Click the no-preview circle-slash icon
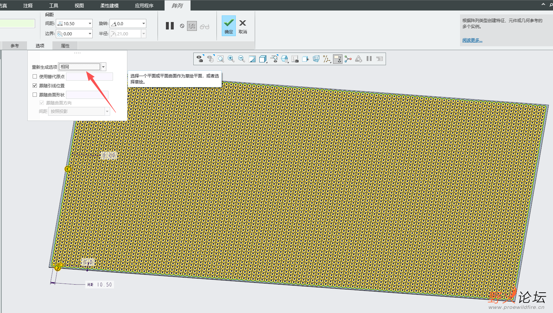553x313 pixels. pyautogui.click(x=182, y=26)
